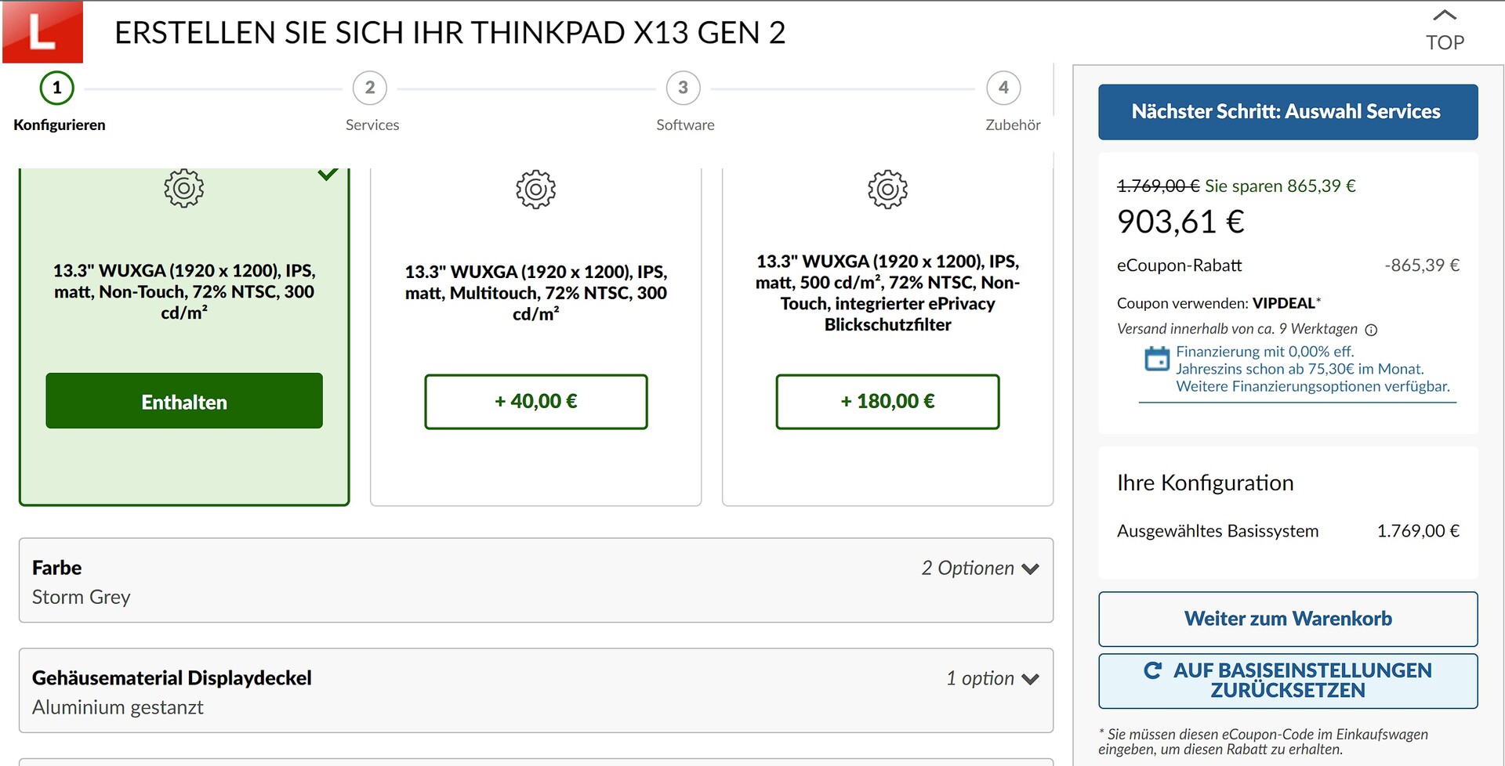
Task: Click the Storm Grey value
Action: tap(82, 597)
